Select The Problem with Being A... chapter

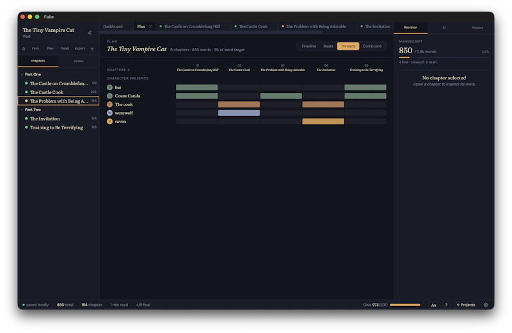pyautogui.click(x=58, y=101)
